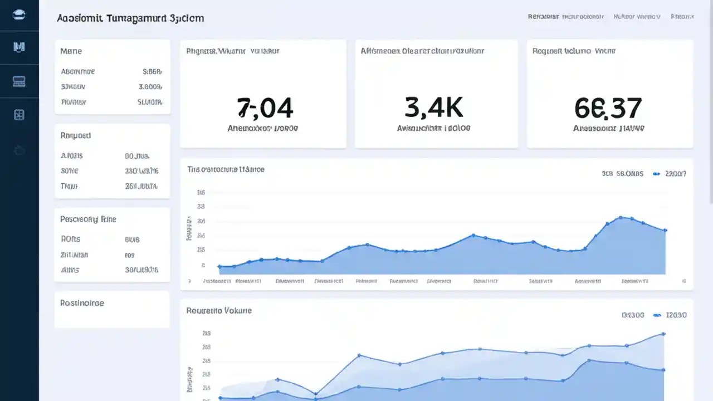Open the 3,4K metric details
Screen dimensions: 713x401
pyautogui.click(x=436, y=93)
